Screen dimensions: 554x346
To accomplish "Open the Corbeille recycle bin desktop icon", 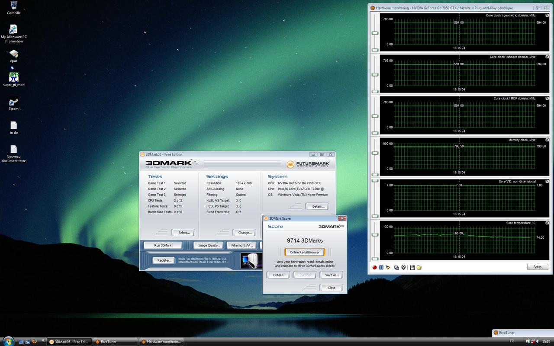I will tap(14, 7).
